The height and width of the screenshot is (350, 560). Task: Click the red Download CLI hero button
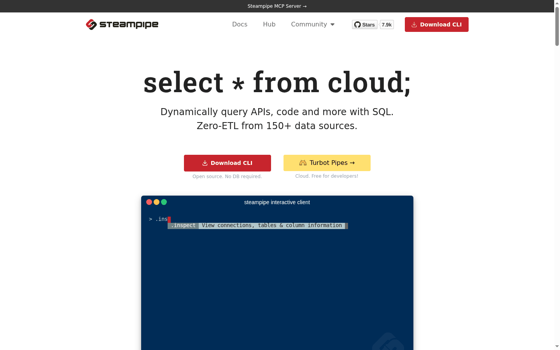227,163
